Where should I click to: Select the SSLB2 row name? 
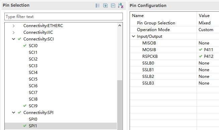148,77
